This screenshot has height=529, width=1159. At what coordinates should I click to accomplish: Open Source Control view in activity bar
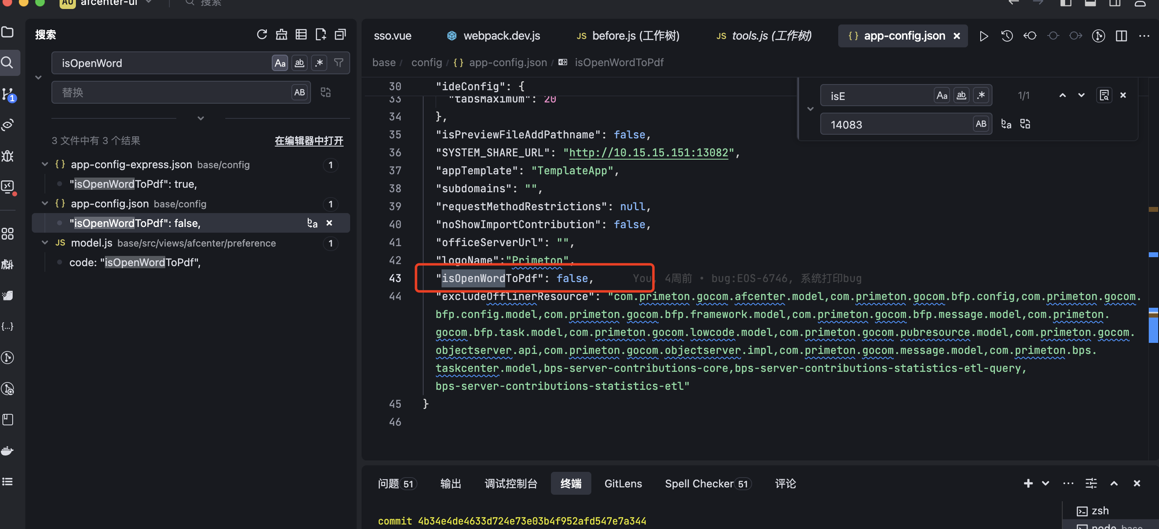tap(8, 94)
